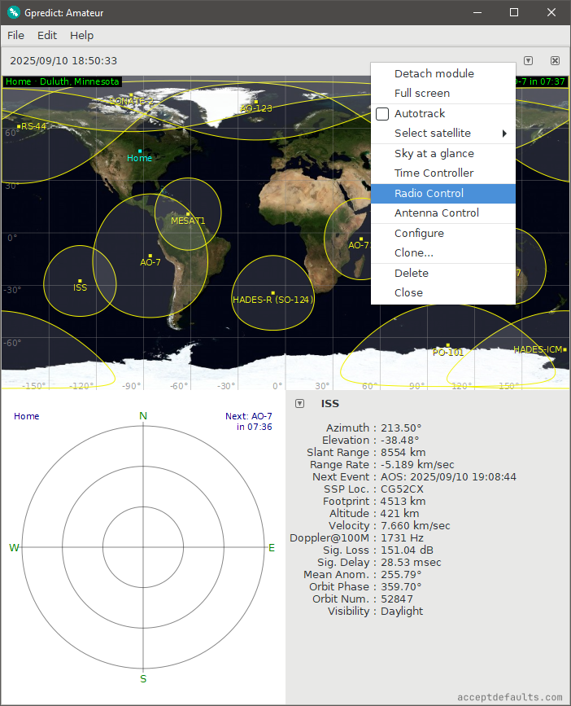The width and height of the screenshot is (571, 706).
Task: Click the RS-44 satellite marker
Action: pyautogui.click(x=19, y=126)
